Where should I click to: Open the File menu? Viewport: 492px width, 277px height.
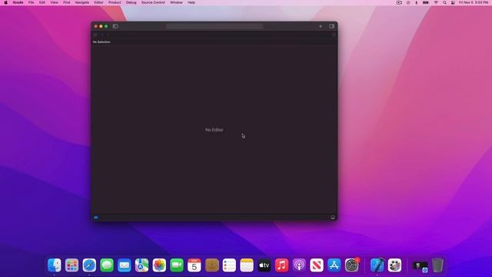[x=31, y=2]
